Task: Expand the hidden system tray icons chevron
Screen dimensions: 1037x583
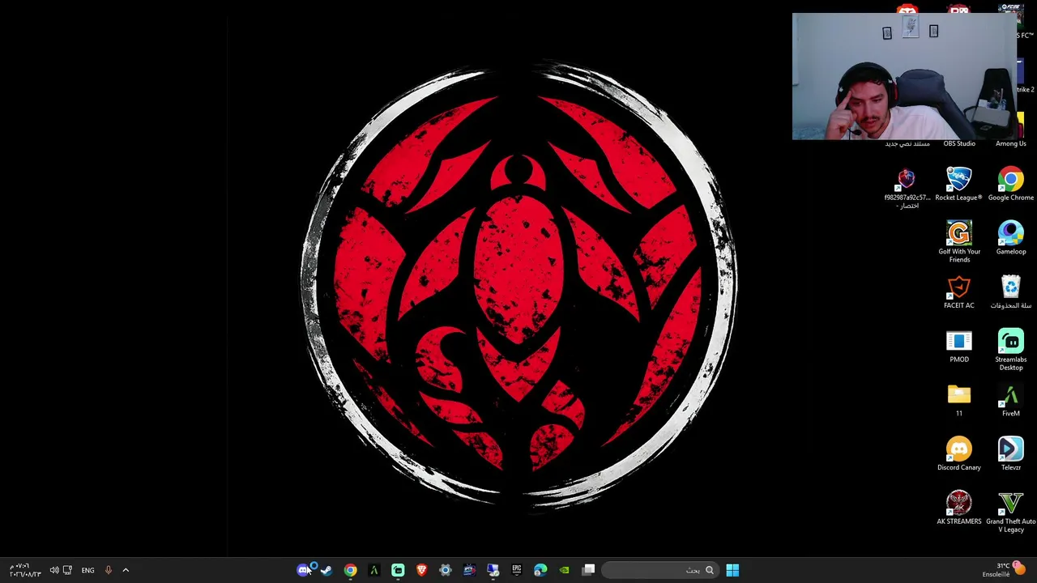Action: coord(126,570)
